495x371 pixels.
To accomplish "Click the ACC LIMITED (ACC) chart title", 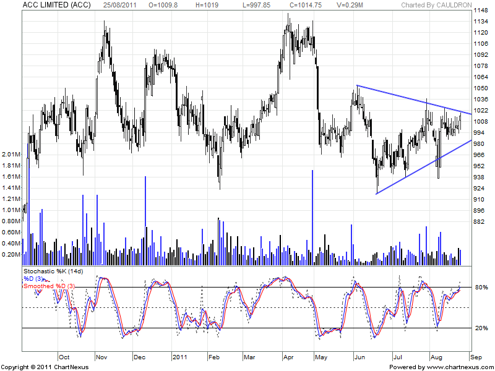I will (x=58, y=6).
